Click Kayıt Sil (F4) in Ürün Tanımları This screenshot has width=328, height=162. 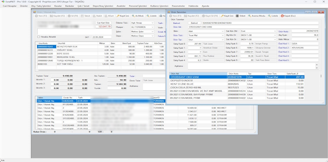pyautogui.click(x=210, y=16)
